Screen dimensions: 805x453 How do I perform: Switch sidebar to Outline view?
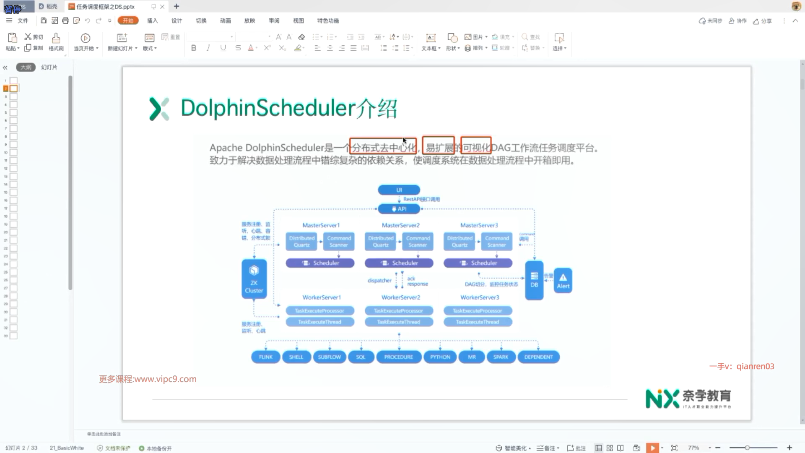(x=26, y=67)
